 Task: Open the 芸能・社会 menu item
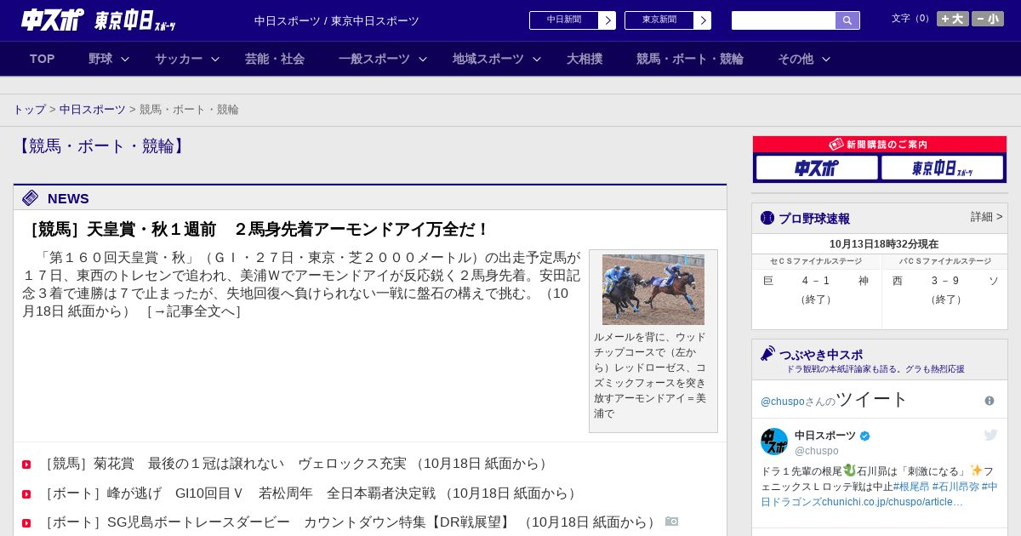pos(275,59)
